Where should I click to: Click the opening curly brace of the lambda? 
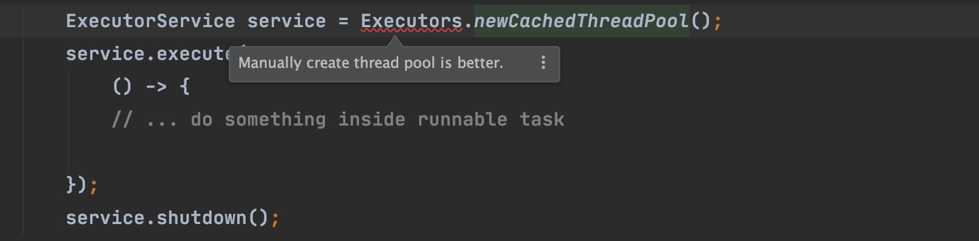184,87
